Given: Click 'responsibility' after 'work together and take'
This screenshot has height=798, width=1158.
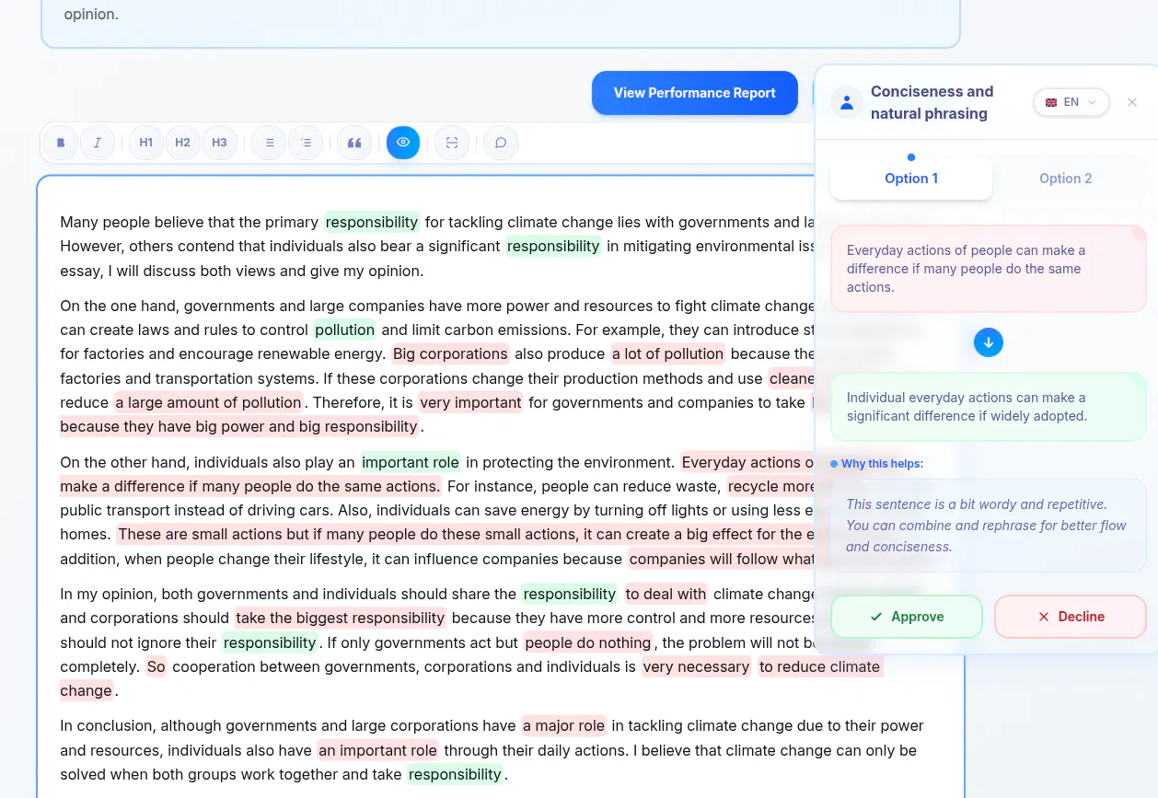Looking at the screenshot, I should (x=455, y=774).
